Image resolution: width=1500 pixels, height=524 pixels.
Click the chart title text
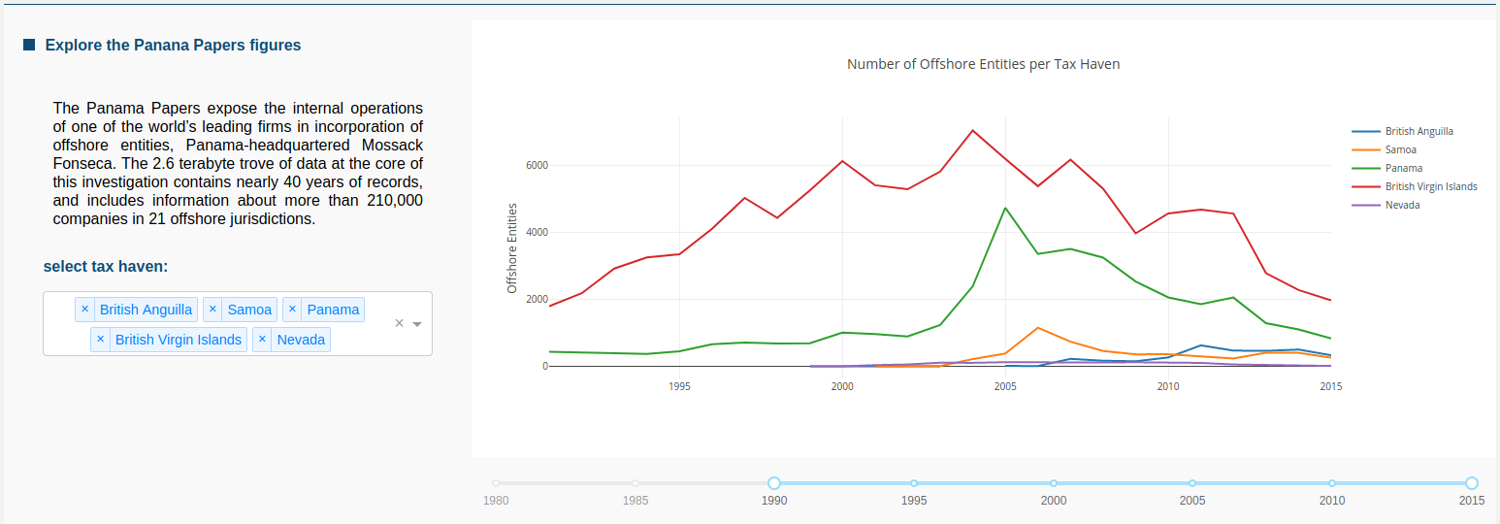point(984,64)
